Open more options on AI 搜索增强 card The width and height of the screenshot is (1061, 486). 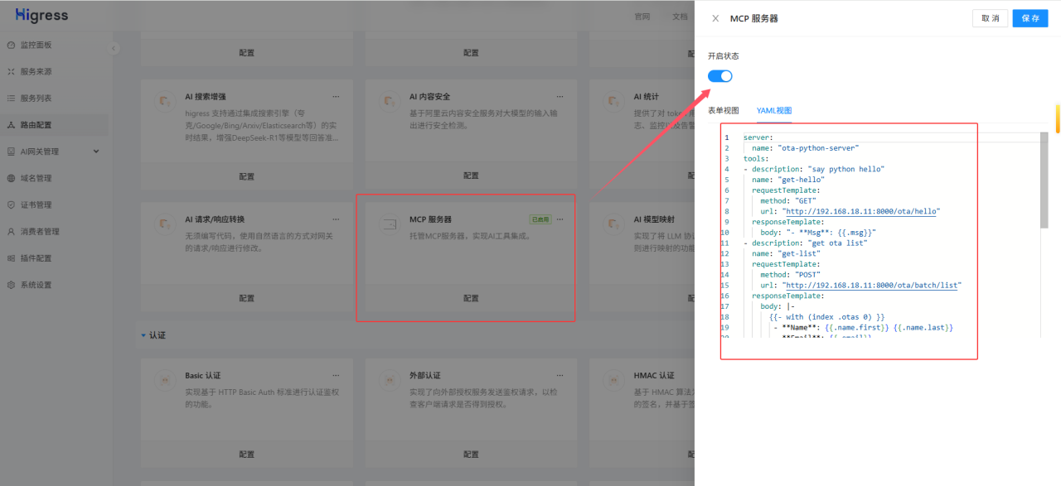pos(336,97)
